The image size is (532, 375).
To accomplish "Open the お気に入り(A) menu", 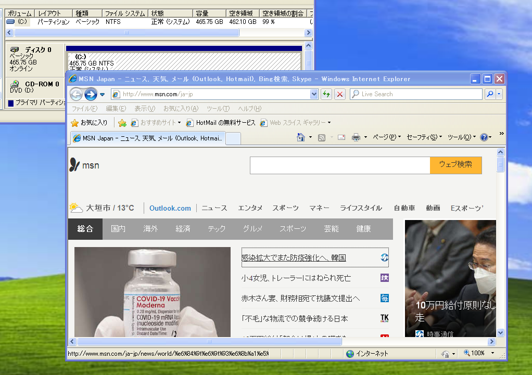I will [x=181, y=109].
